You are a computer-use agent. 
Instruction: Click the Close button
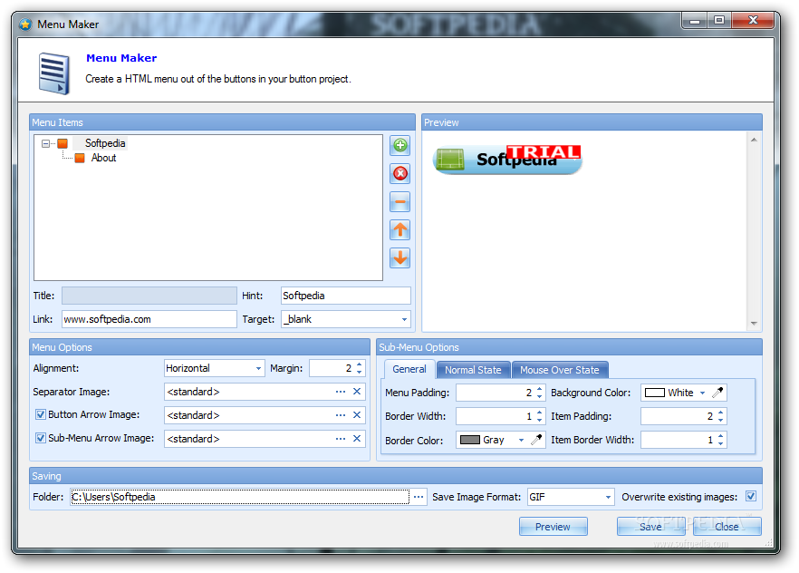point(727,527)
